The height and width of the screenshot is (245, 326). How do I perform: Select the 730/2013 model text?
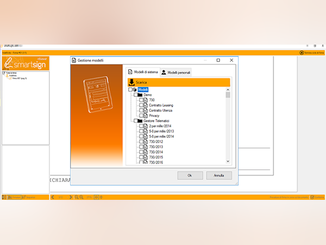pyautogui.click(x=156, y=147)
